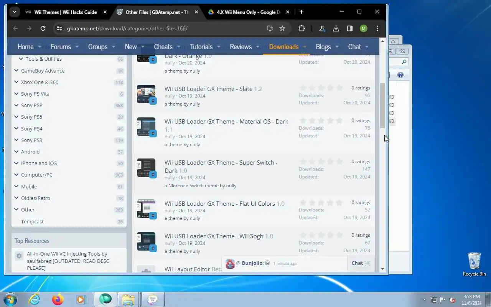Viewport: 491px width, 307px height.
Task: Toggle the Chrome side panel icon
Action: (350, 28)
